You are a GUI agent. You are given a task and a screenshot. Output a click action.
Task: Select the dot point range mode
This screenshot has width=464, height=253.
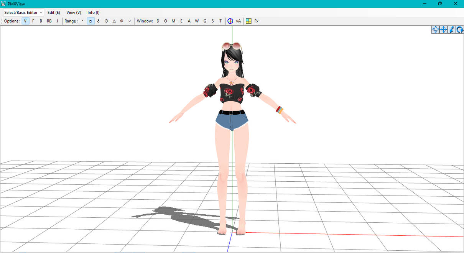[83, 21]
